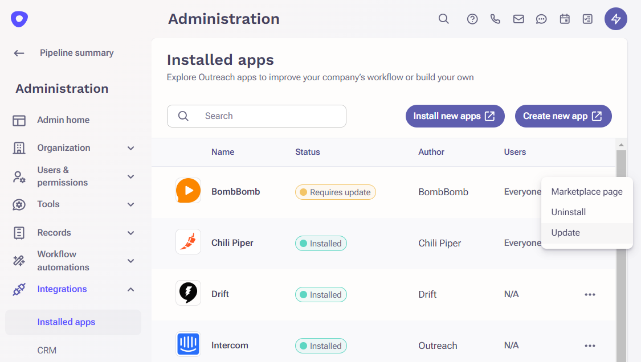Click the Admin home layout icon
This screenshot has width=641, height=362.
(19, 121)
